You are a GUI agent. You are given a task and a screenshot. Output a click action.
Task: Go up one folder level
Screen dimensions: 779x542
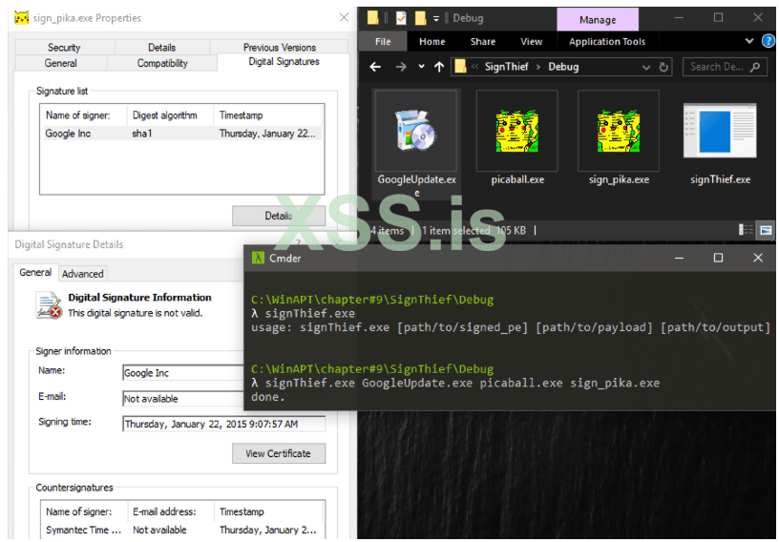439,67
